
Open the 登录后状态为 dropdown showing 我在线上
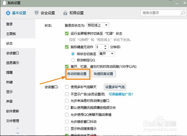click(98, 25)
